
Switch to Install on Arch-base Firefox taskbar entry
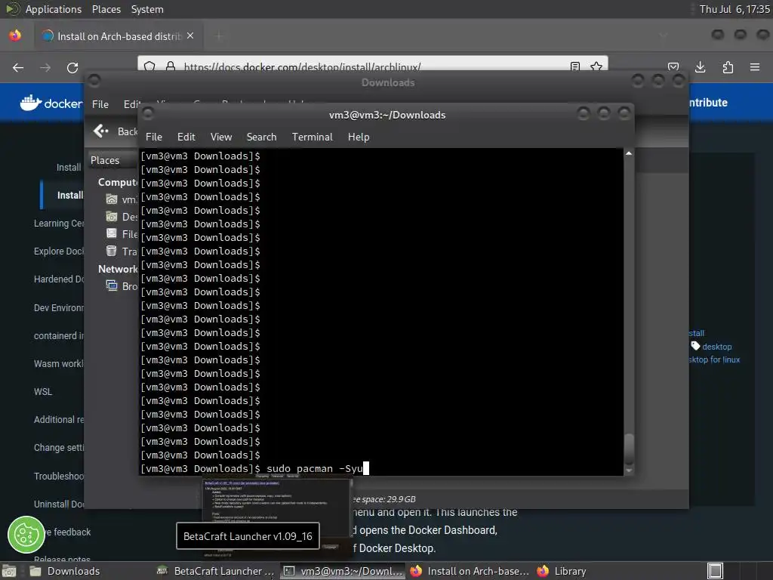click(470, 571)
